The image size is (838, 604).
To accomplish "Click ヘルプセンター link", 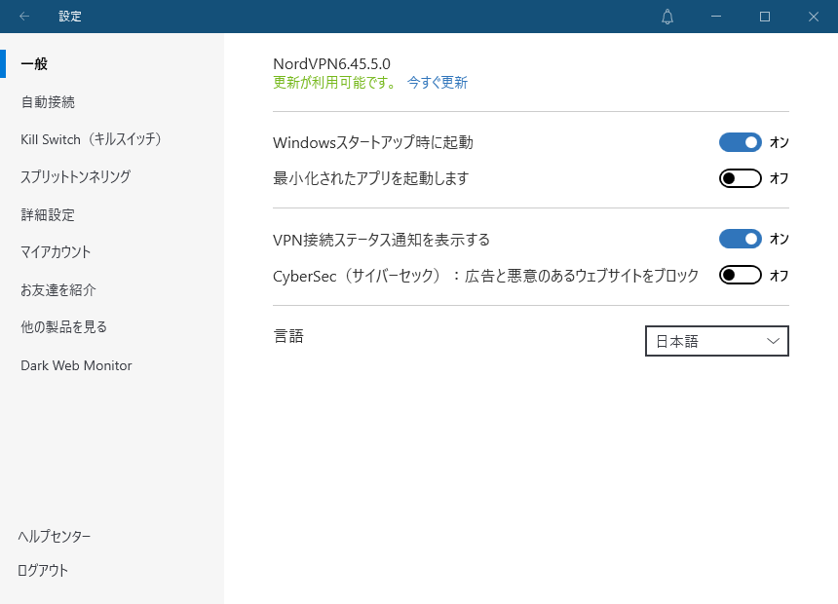I will 54,536.
